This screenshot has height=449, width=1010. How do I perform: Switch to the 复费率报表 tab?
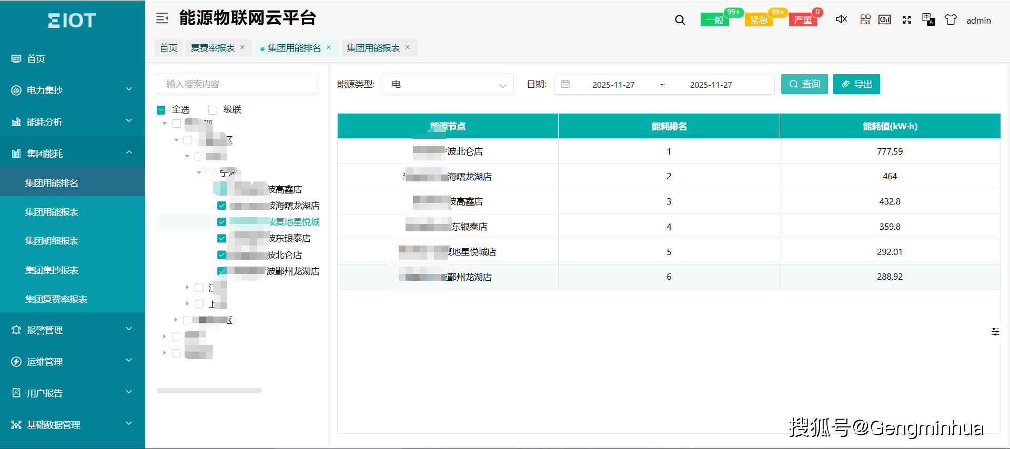click(213, 48)
